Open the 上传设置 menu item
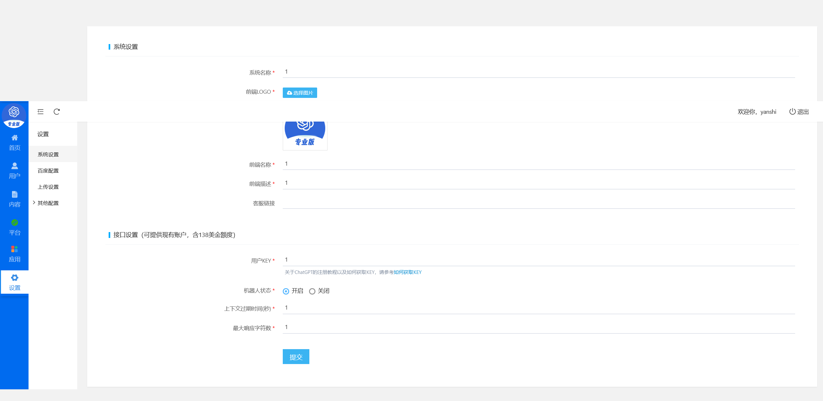 [x=48, y=187]
